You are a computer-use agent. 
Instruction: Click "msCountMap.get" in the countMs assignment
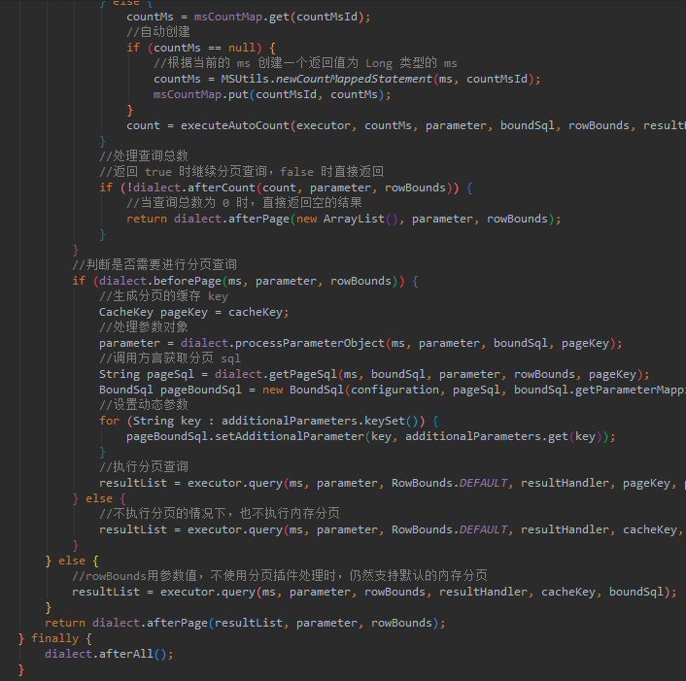pos(242,17)
